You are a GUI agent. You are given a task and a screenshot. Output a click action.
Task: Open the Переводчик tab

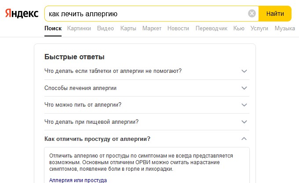point(211,29)
